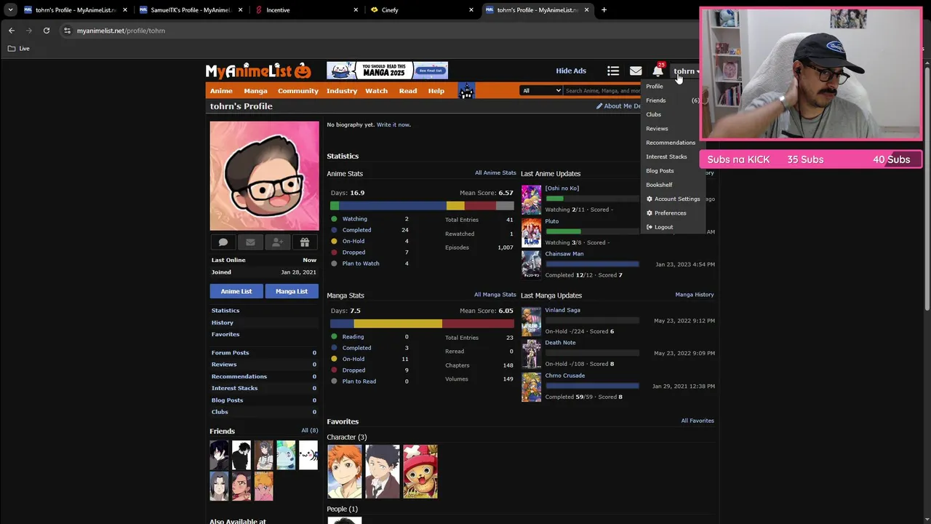Click the site info icon in address bar
This screenshot has height=524, width=931.
click(x=67, y=31)
